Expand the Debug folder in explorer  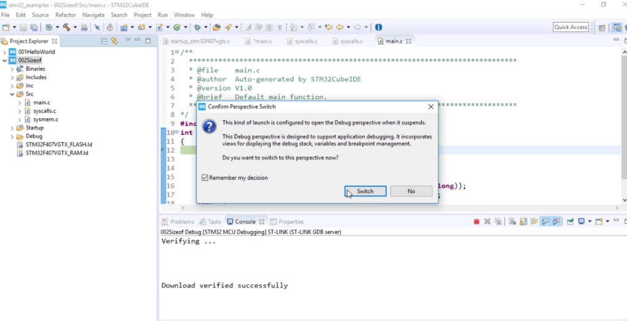(x=12, y=136)
